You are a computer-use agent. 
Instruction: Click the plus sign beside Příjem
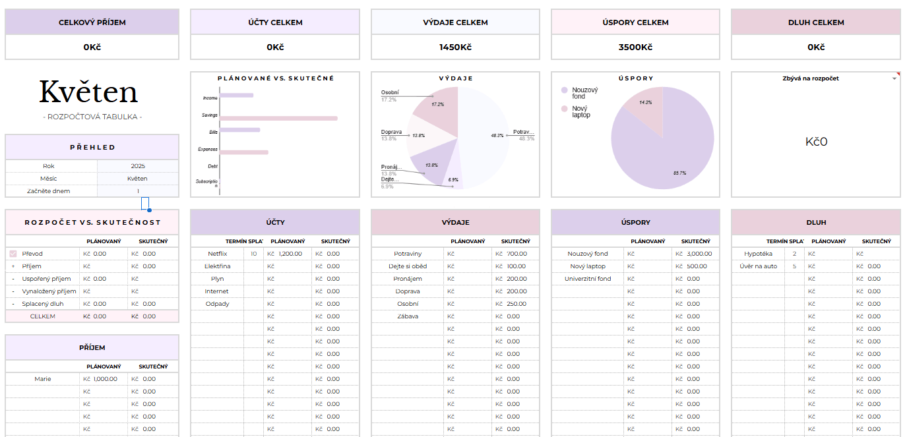click(x=13, y=266)
